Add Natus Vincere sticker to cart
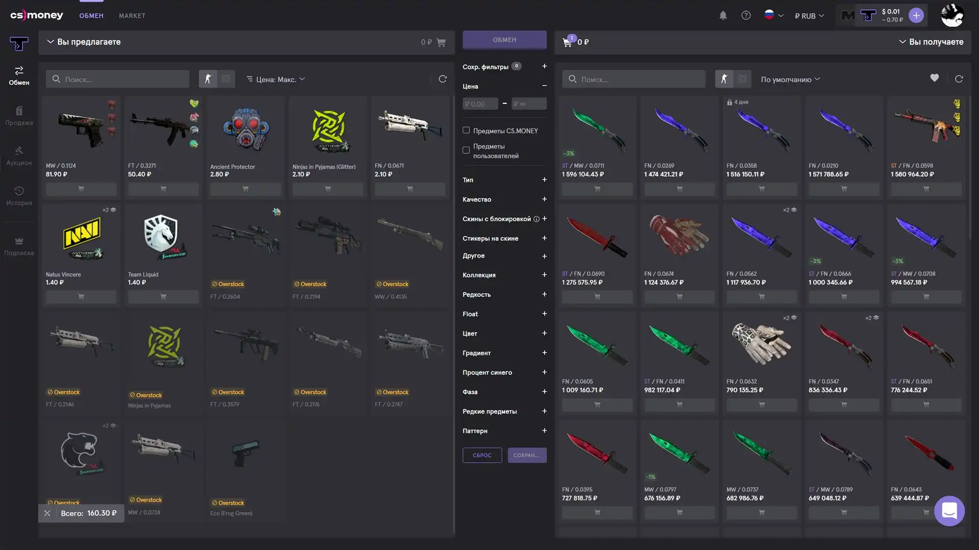Image resolution: width=979 pixels, height=550 pixels. pyautogui.click(x=81, y=297)
